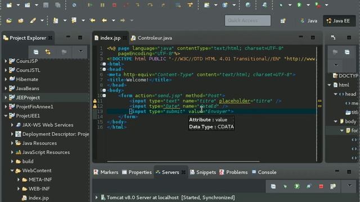Collapse the WebContent folder
Image resolution: width=360 pixels, height=202 pixels.
pyautogui.click(x=12, y=171)
